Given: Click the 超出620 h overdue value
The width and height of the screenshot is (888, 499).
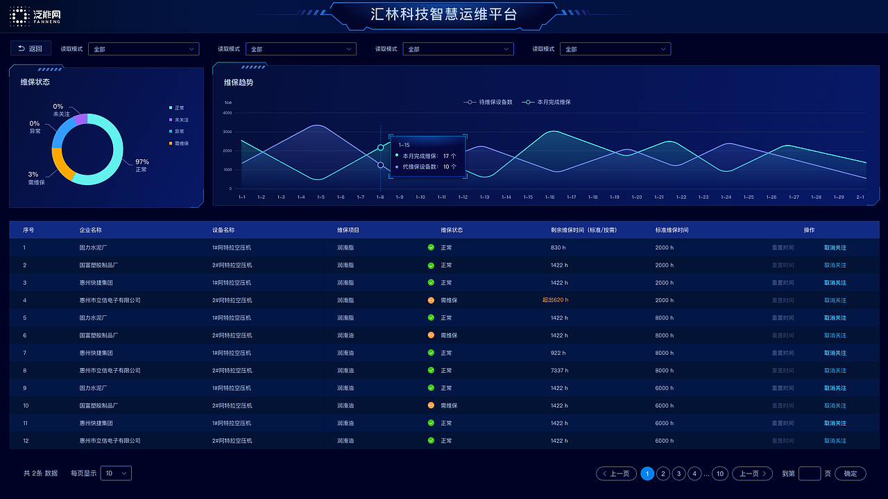Looking at the screenshot, I should 556,300.
